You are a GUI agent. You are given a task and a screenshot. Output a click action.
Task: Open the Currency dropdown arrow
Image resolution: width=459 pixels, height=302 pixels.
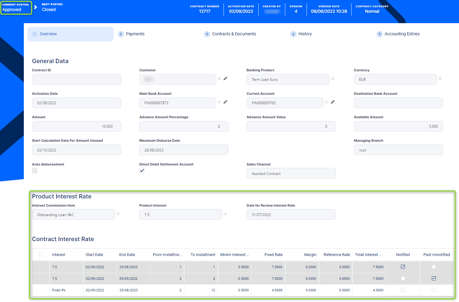tap(440, 79)
